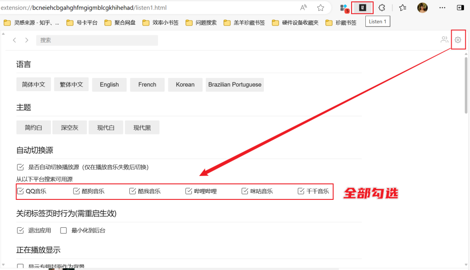Select the English language option
This screenshot has height=270, width=470.
tap(109, 84)
